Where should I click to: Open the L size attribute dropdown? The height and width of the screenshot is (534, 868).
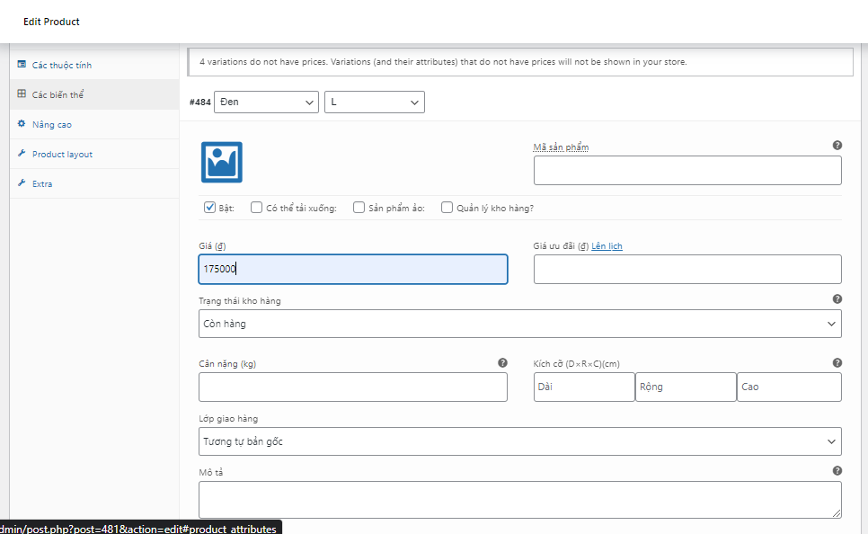point(374,102)
